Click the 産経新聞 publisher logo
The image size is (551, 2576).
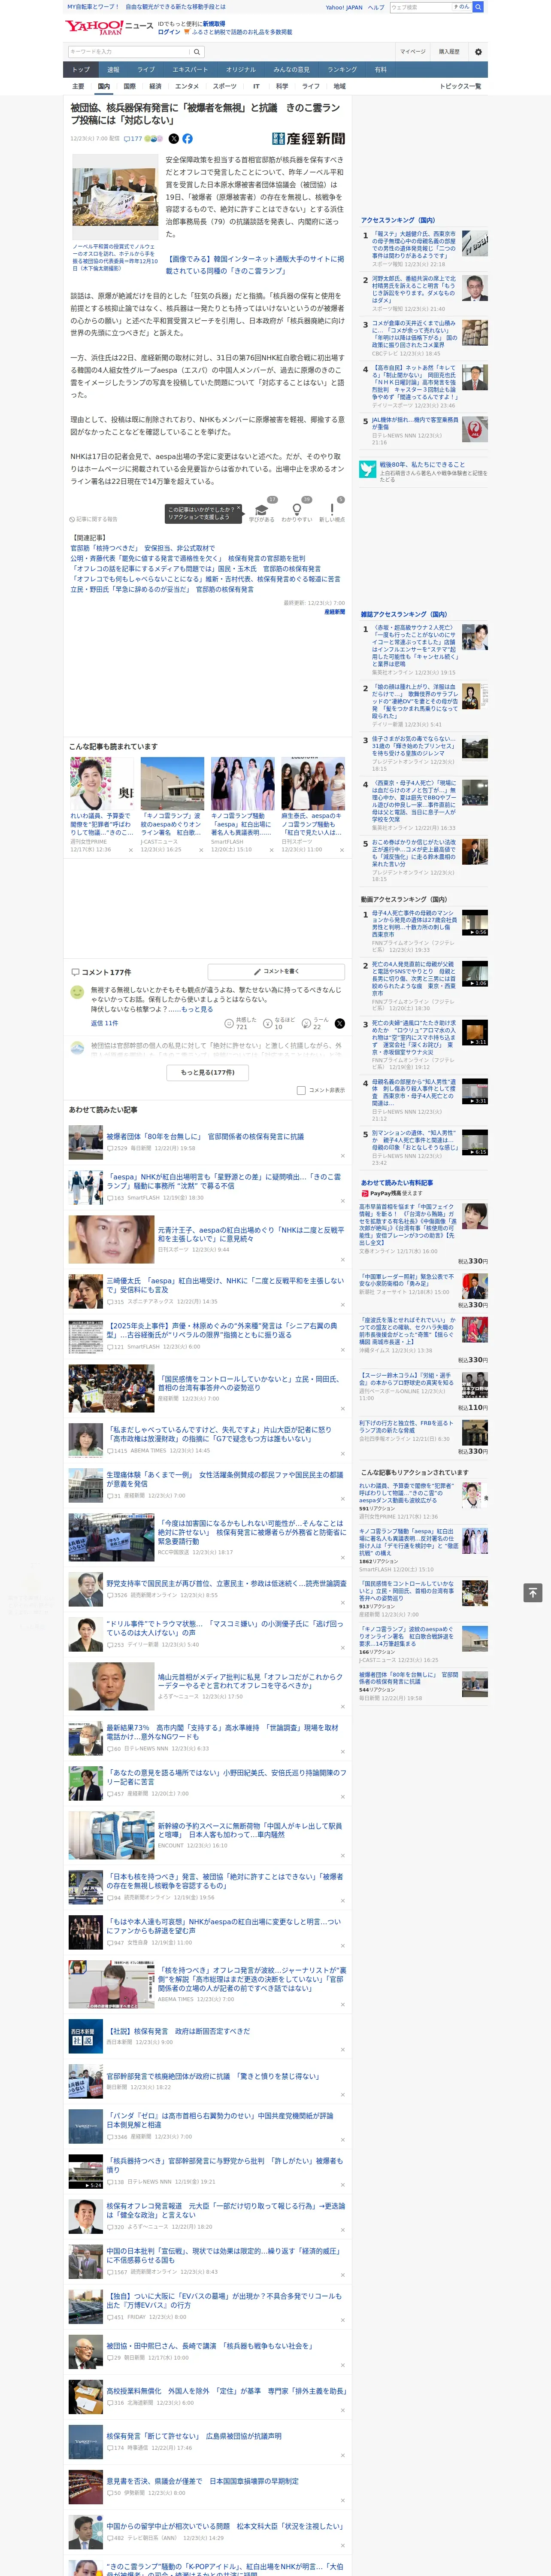click(x=308, y=139)
